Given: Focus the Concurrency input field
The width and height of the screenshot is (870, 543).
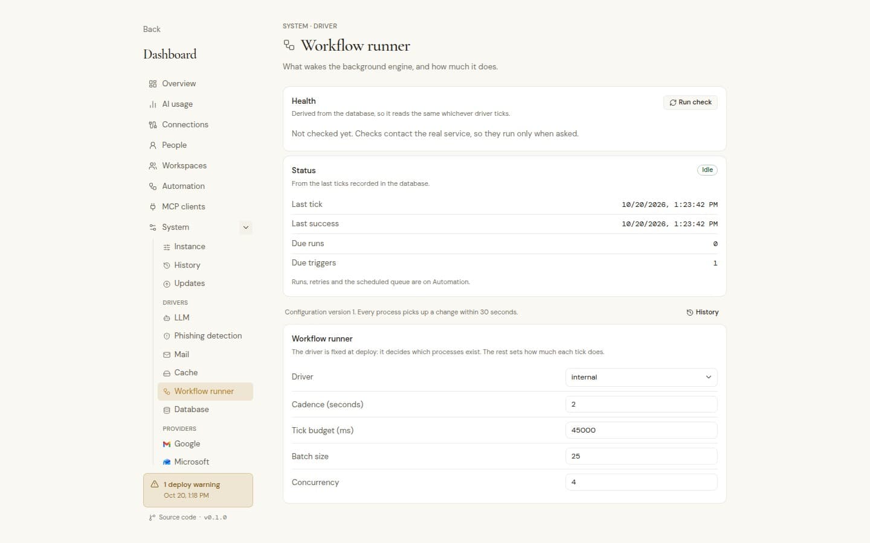Looking at the screenshot, I should click(x=641, y=482).
